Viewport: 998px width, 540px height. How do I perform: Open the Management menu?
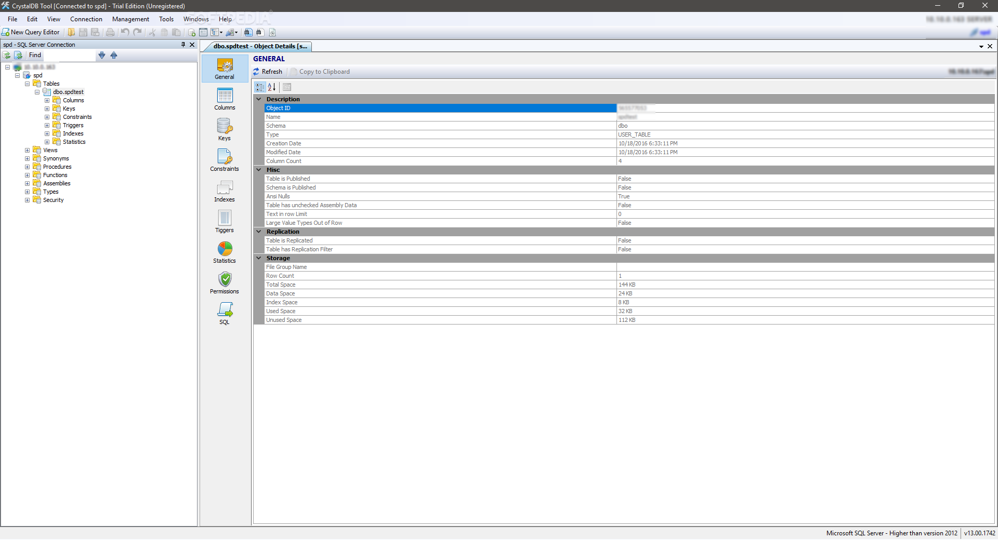(130, 19)
